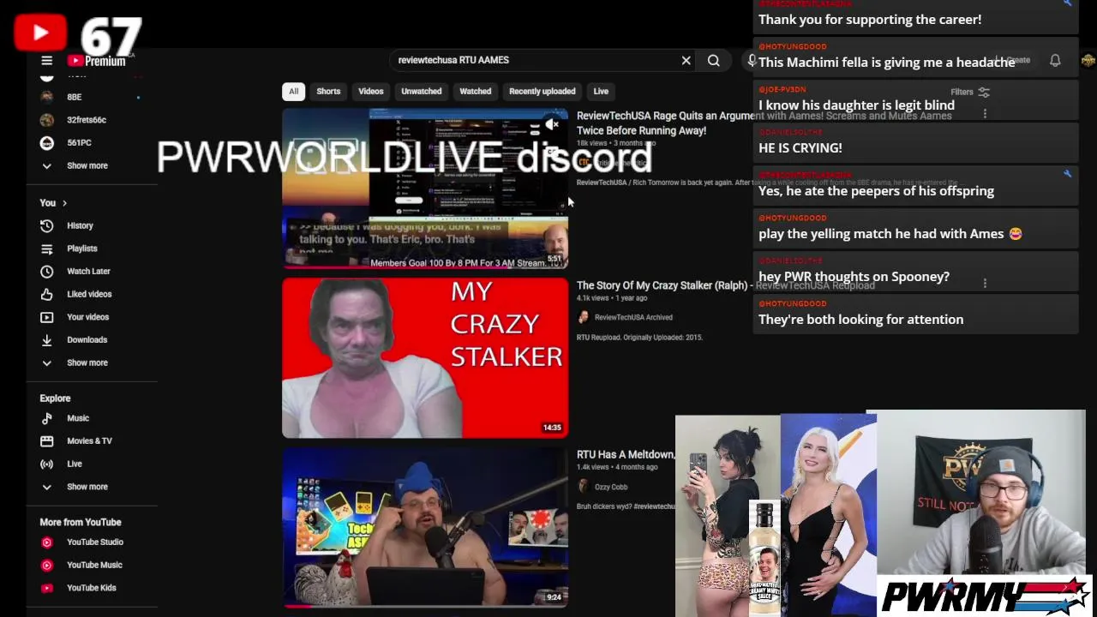This screenshot has width=1097, height=617.
Task: Select the Videos filter chip
Action: coord(371,91)
